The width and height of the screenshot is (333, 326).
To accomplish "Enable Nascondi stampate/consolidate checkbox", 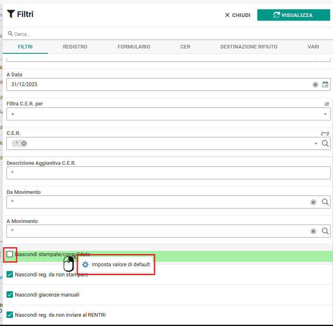I will [10, 254].
